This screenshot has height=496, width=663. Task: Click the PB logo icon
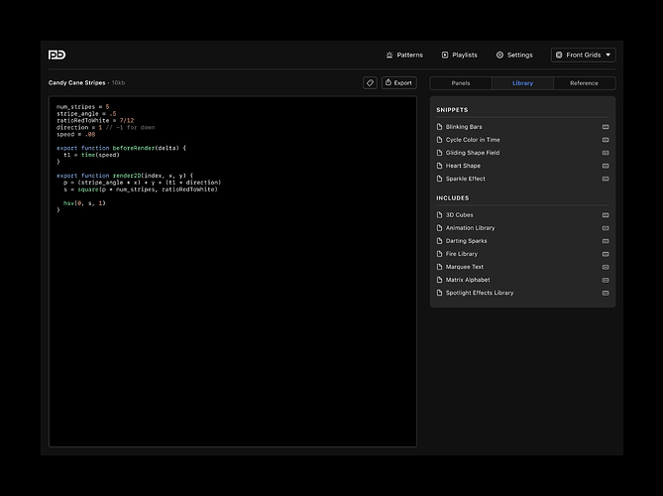click(57, 55)
